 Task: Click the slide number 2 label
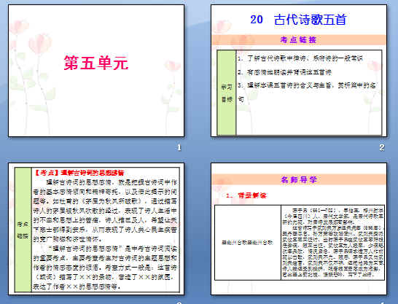pyautogui.click(x=382, y=147)
